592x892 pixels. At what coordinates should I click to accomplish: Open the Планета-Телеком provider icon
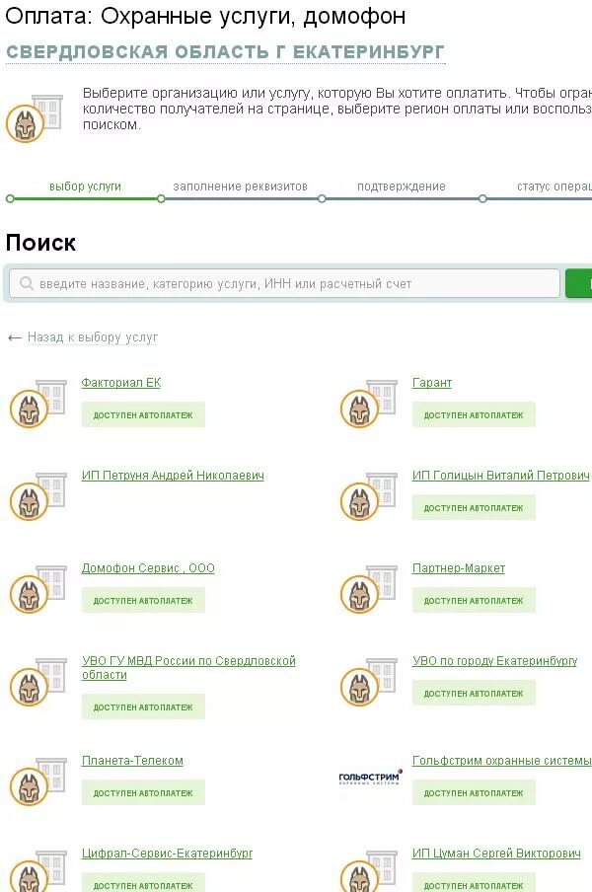[x=38, y=781]
